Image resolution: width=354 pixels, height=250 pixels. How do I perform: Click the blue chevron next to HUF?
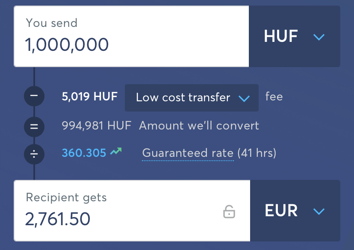(x=319, y=37)
